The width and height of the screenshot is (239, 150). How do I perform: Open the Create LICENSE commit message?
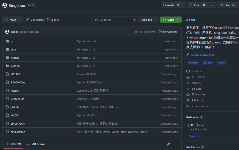point(87,74)
